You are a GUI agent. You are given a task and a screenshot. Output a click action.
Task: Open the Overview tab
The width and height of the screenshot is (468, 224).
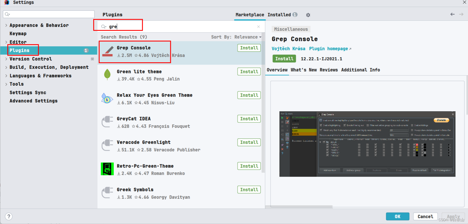(277, 70)
